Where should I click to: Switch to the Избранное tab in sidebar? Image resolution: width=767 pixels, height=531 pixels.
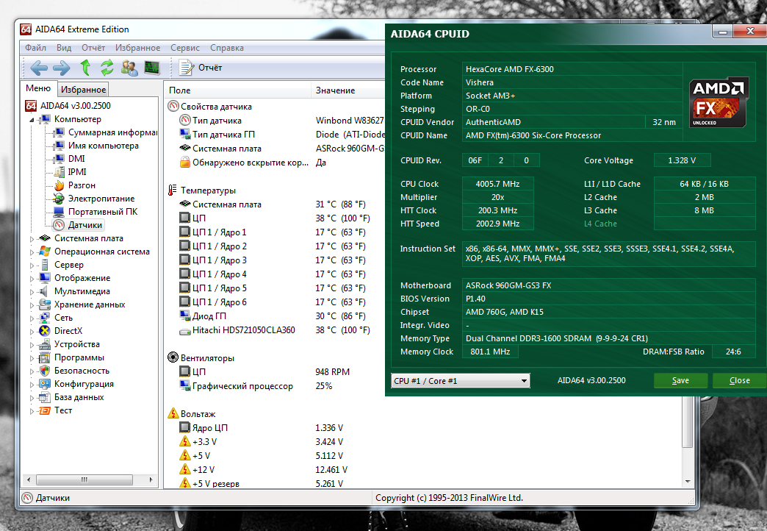[x=83, y=89]
